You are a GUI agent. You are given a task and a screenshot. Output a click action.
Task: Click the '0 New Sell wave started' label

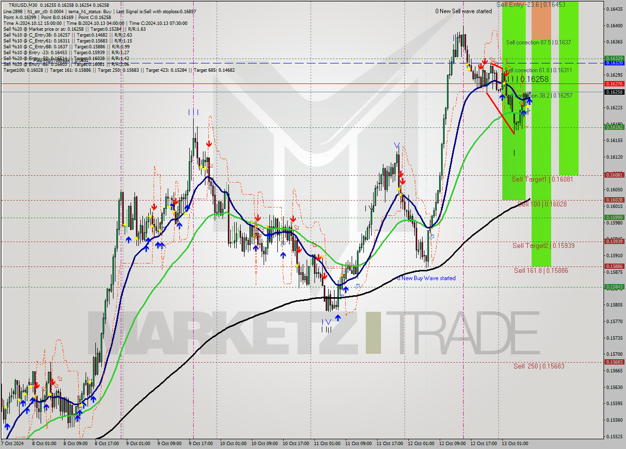tap(464, 11)
